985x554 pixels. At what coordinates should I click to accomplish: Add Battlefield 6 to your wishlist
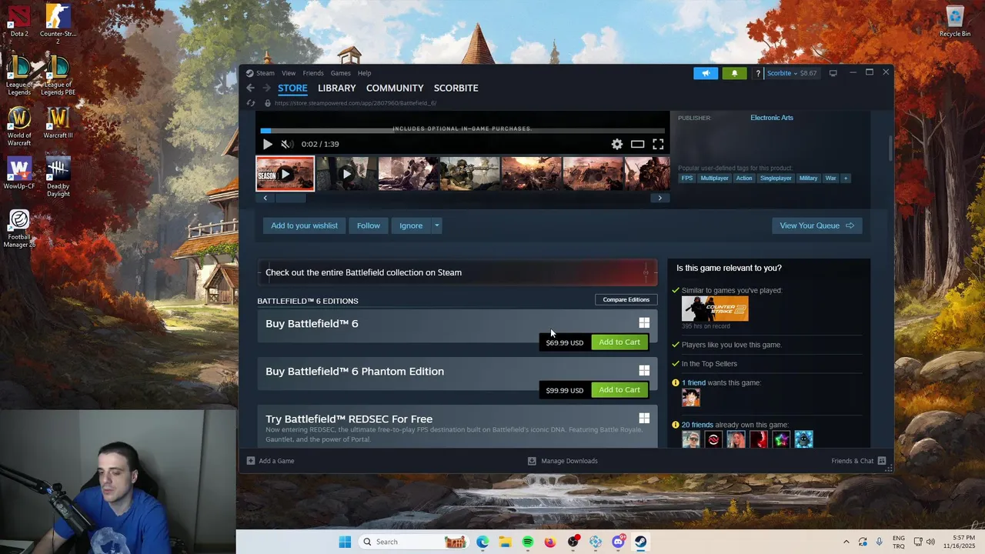[x=304, y=225]
